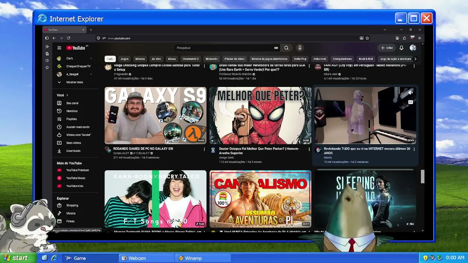
Task: Click the browser address bar URL
Action: pos(119,38)
